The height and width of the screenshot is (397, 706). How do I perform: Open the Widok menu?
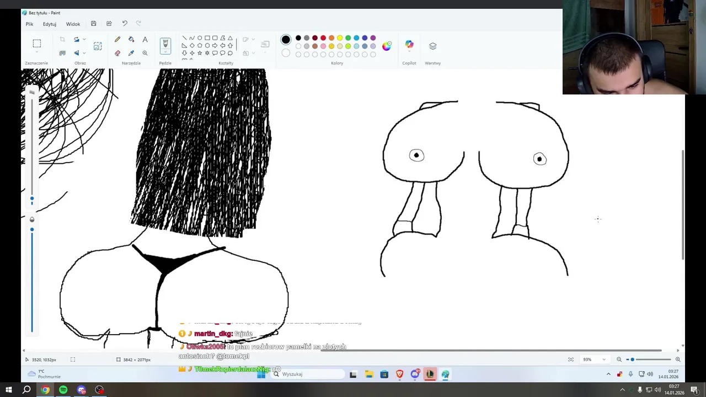pos(73,24)
